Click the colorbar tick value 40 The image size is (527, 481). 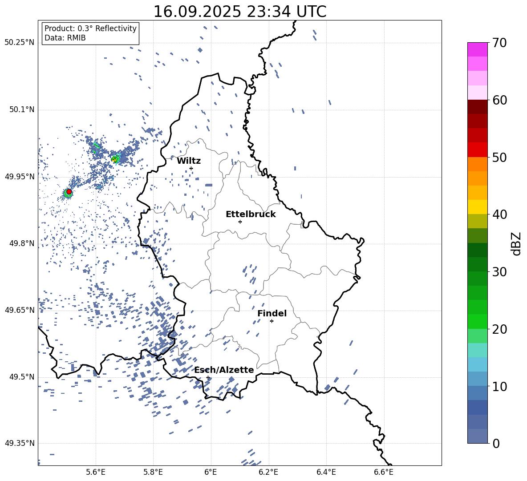(499, 214)
